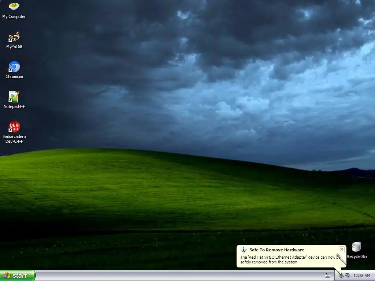Screen dimensions: 375x281
Task: Select the Chromium desktop shortcut
Action: pos(14,70)
